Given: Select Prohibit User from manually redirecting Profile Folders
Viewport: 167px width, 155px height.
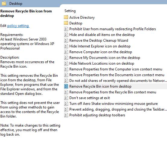Looking at the screenshot, I should (112, 29).
